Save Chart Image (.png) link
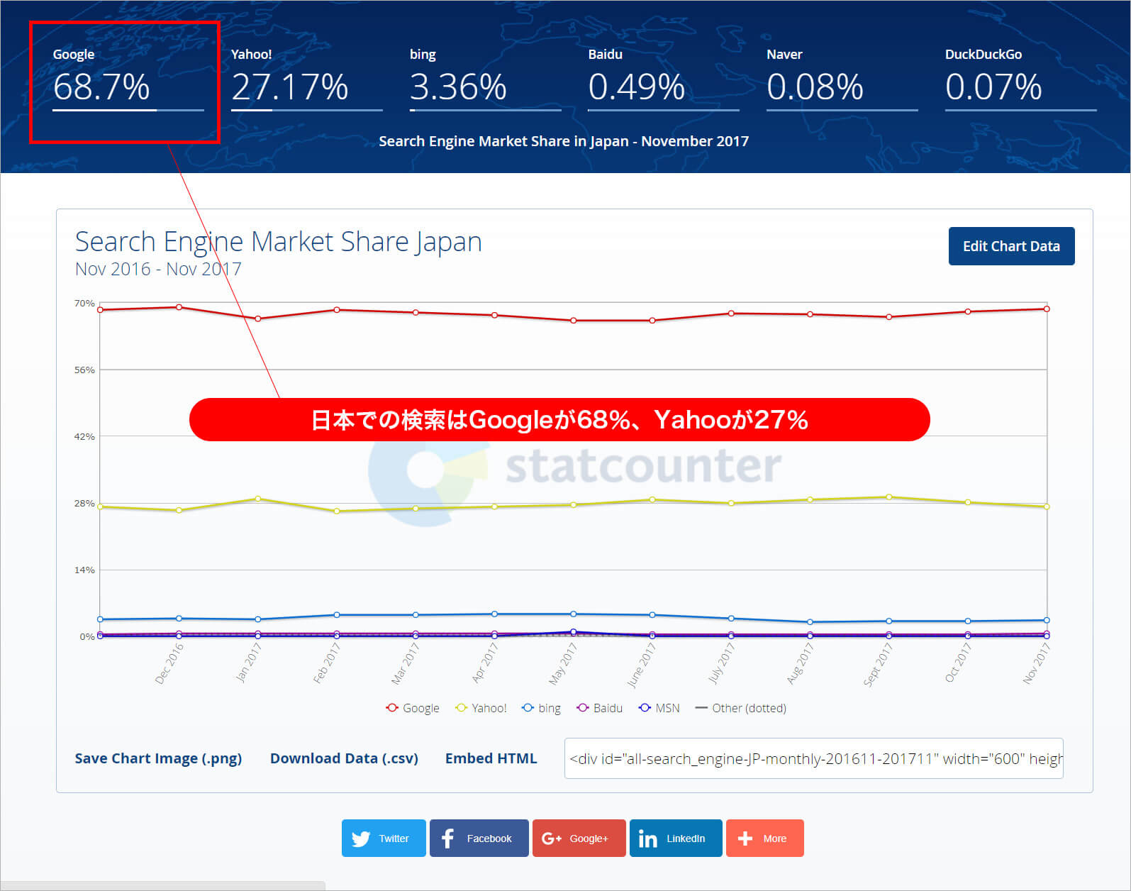Image resolution: width=1131 pixels, height=891 pixels. (x=158, y=758)
